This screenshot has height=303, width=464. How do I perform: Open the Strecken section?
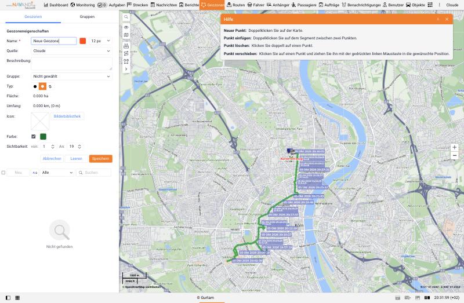pyautogui.click(x=137, y=5)
